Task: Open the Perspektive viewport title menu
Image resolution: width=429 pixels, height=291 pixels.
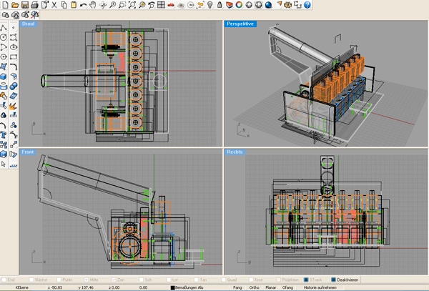Action: [x=240, y=24]
